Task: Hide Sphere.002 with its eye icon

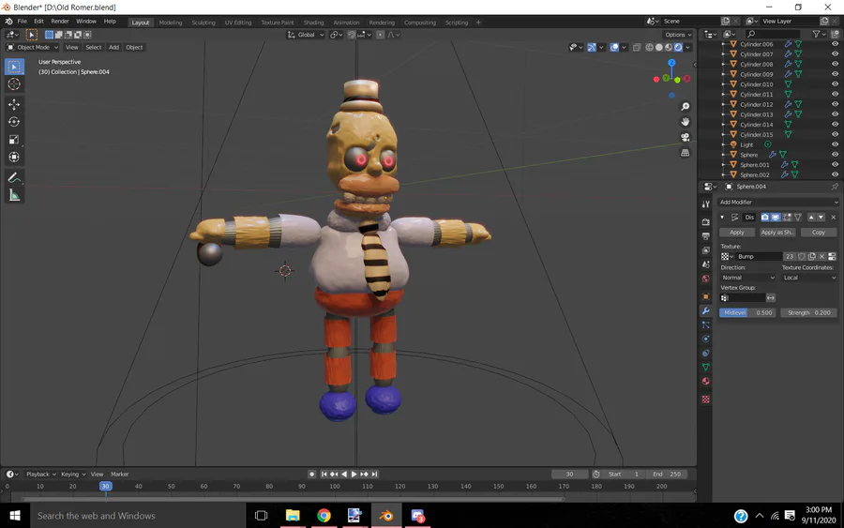Action: [835, 174]
